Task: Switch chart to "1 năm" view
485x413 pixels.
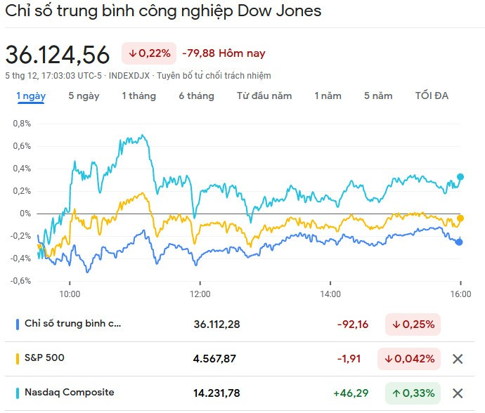Action: click(328, 96)
